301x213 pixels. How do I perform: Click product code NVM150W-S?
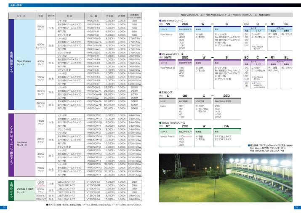pyautogui.click(x=93, y=115)
